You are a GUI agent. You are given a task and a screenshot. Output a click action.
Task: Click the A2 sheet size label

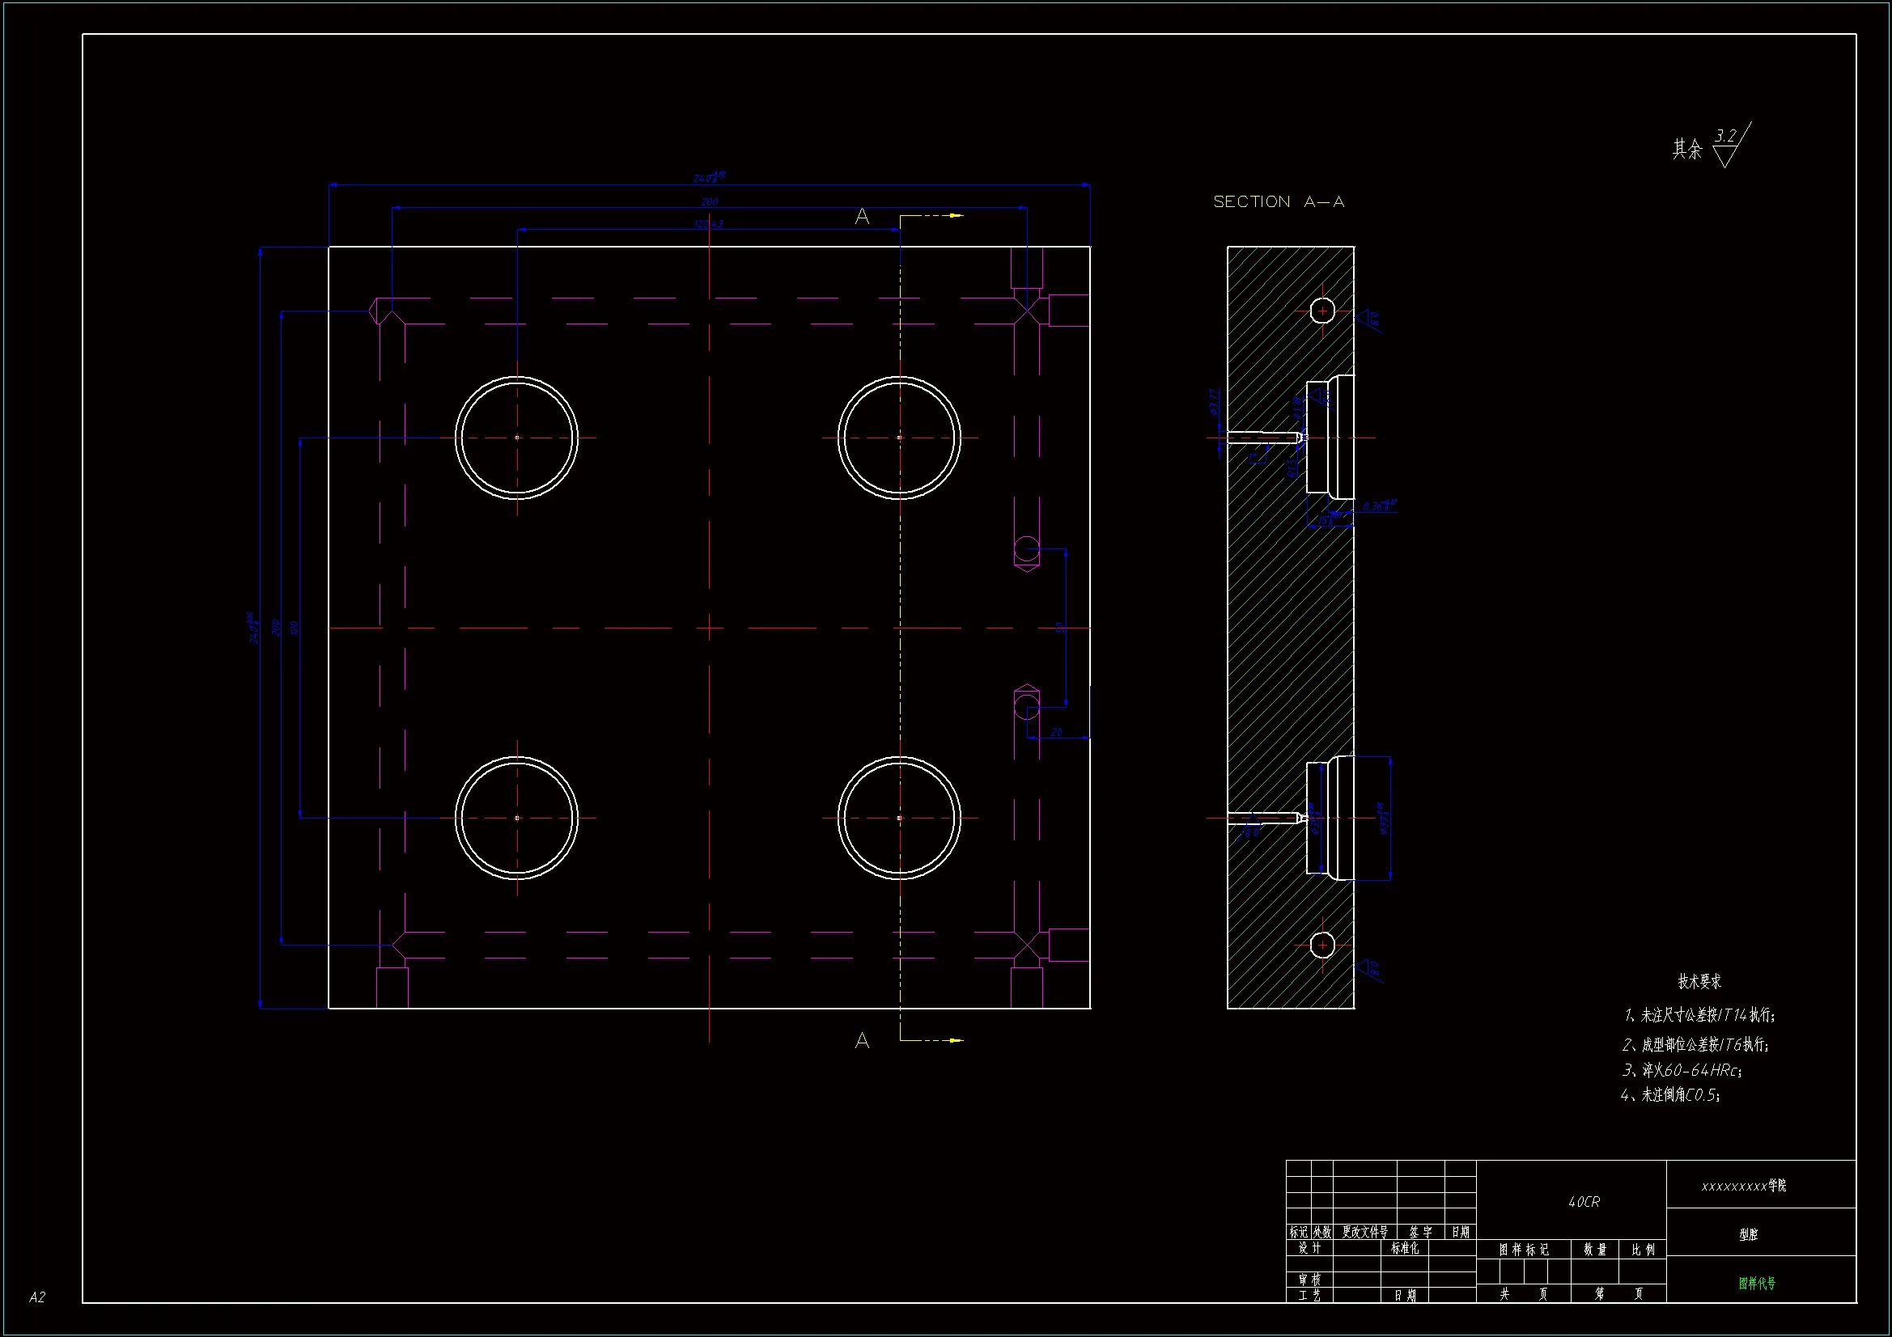(x=37, y=1297)
